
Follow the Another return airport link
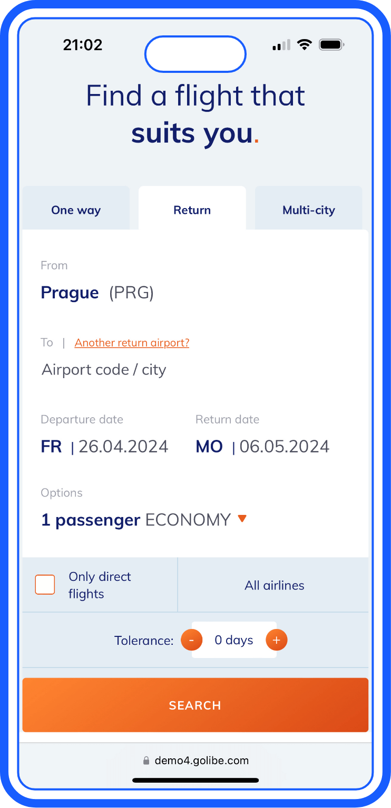pos(132,343)
